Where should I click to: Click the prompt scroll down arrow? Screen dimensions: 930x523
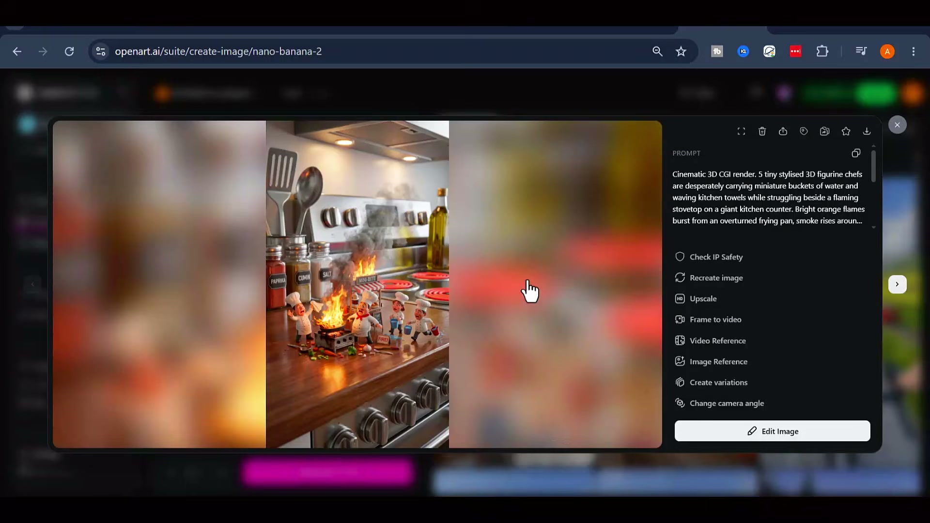click(873, 227)
